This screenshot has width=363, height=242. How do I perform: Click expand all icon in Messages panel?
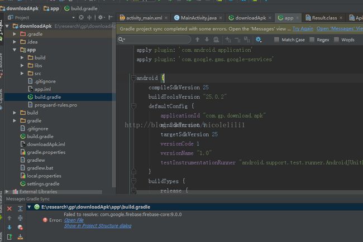(x=20, y=209)
